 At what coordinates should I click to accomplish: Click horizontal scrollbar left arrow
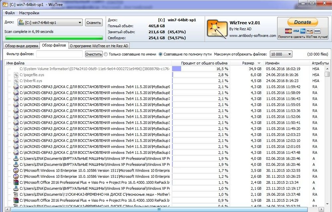tap(7, 209)
